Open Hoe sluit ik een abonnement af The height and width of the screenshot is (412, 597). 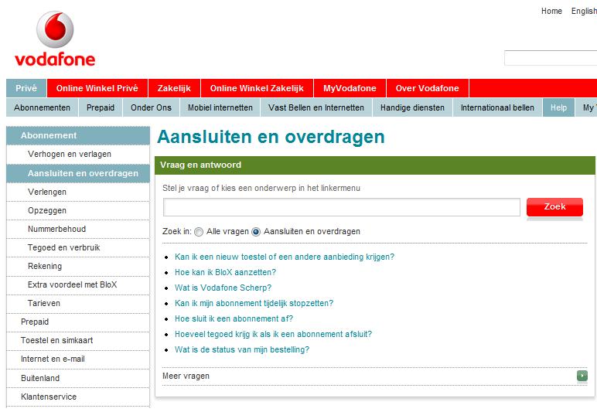point(234,318)
